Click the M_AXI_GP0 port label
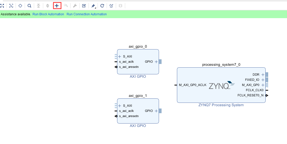Image resolution: width=287 pixels, height=144 pixels. [251, 85]
